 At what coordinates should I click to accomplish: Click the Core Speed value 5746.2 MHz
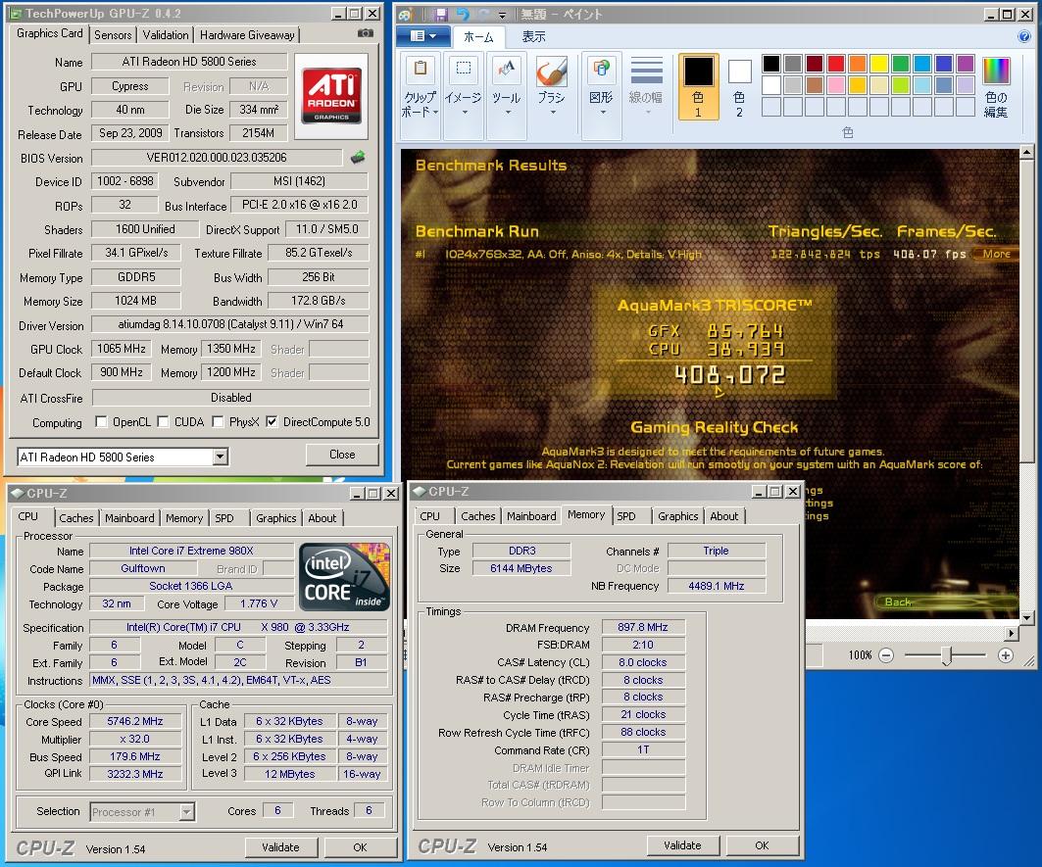(x=135, y=721)
